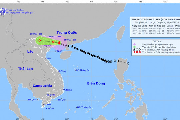Click the dot marker beside N.Trang

[x=63, y=90]
